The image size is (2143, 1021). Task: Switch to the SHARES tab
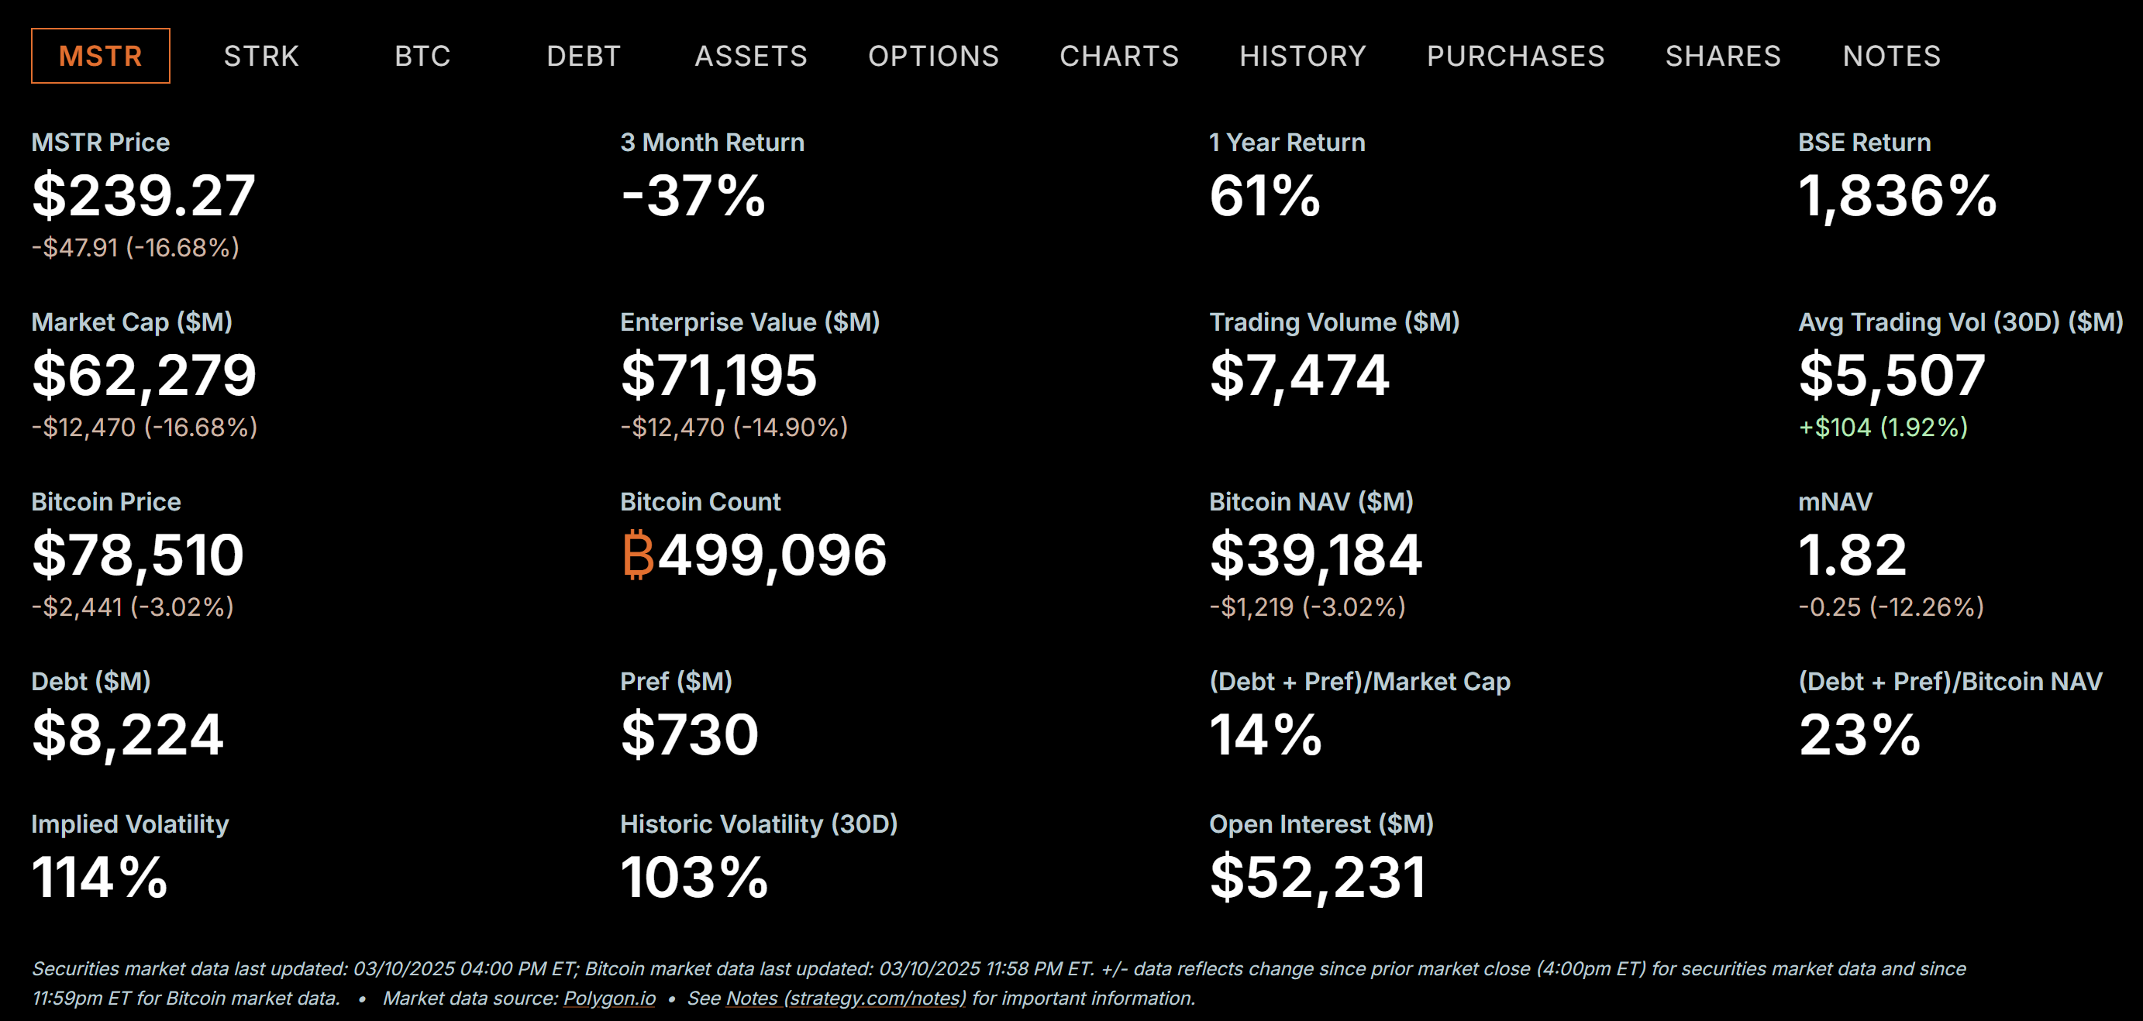click(x=1723, y=56)
